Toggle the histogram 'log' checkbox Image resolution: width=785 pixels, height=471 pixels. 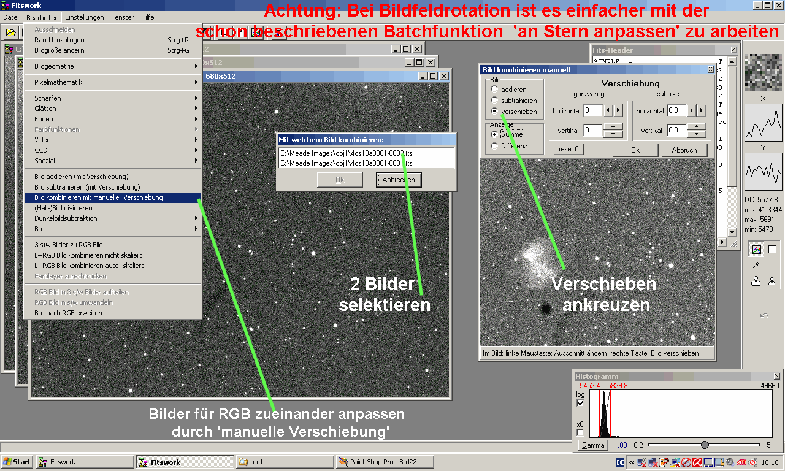click(580, 403)
